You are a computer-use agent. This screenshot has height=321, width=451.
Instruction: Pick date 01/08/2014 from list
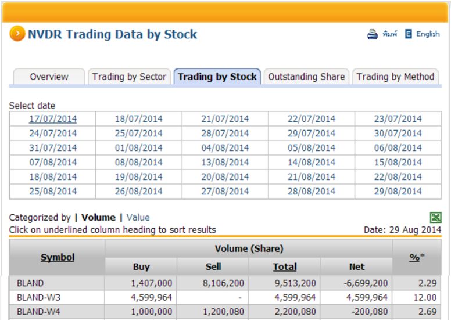tap(139, 148)
